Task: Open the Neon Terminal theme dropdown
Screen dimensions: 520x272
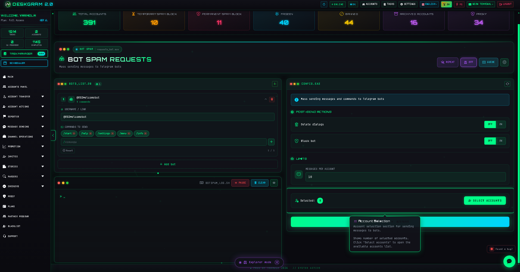Action: [x=481, y=4]
